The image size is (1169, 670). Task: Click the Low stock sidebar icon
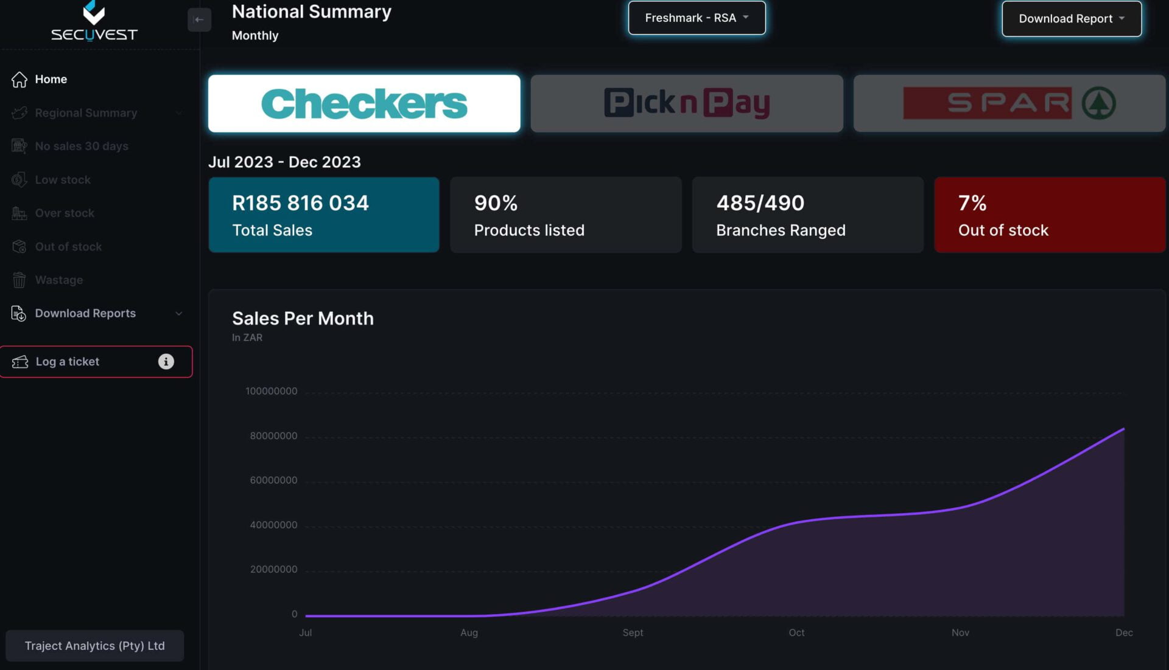point(19,180)
